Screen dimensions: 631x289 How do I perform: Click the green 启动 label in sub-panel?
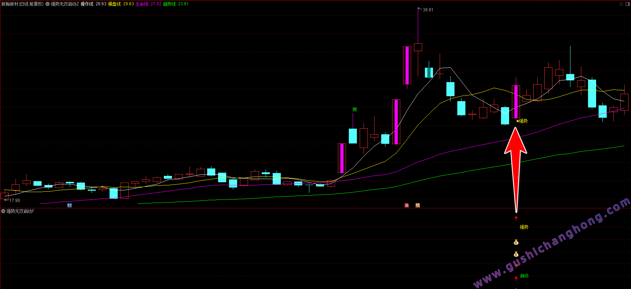coord(524,276)
